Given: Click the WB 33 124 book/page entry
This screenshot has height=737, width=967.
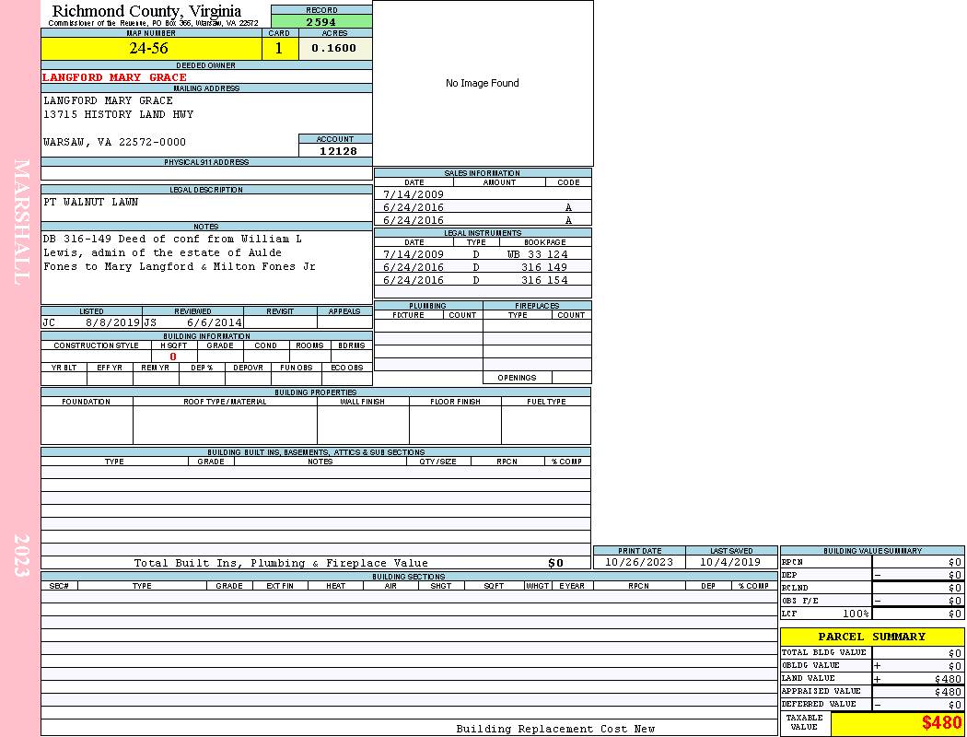Looking at the screenshot, I should pos(537,254).
